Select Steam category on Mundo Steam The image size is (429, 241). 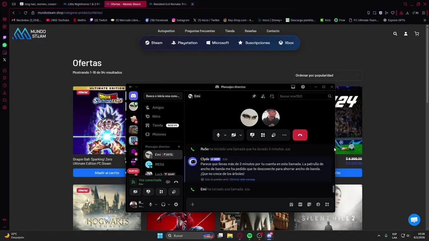click(154, 43)
